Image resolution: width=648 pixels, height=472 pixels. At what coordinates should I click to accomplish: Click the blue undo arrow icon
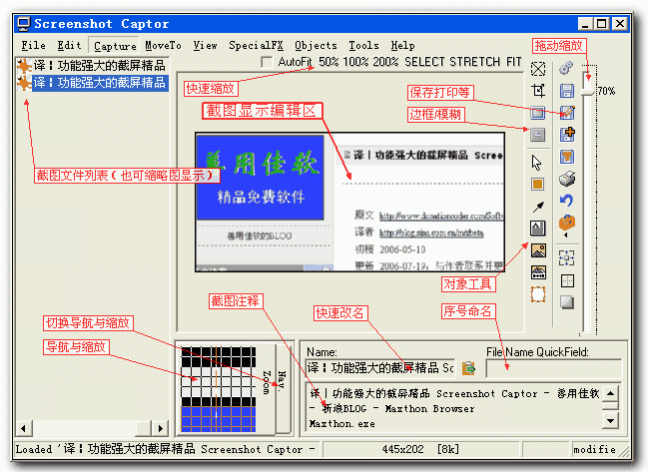567,201
